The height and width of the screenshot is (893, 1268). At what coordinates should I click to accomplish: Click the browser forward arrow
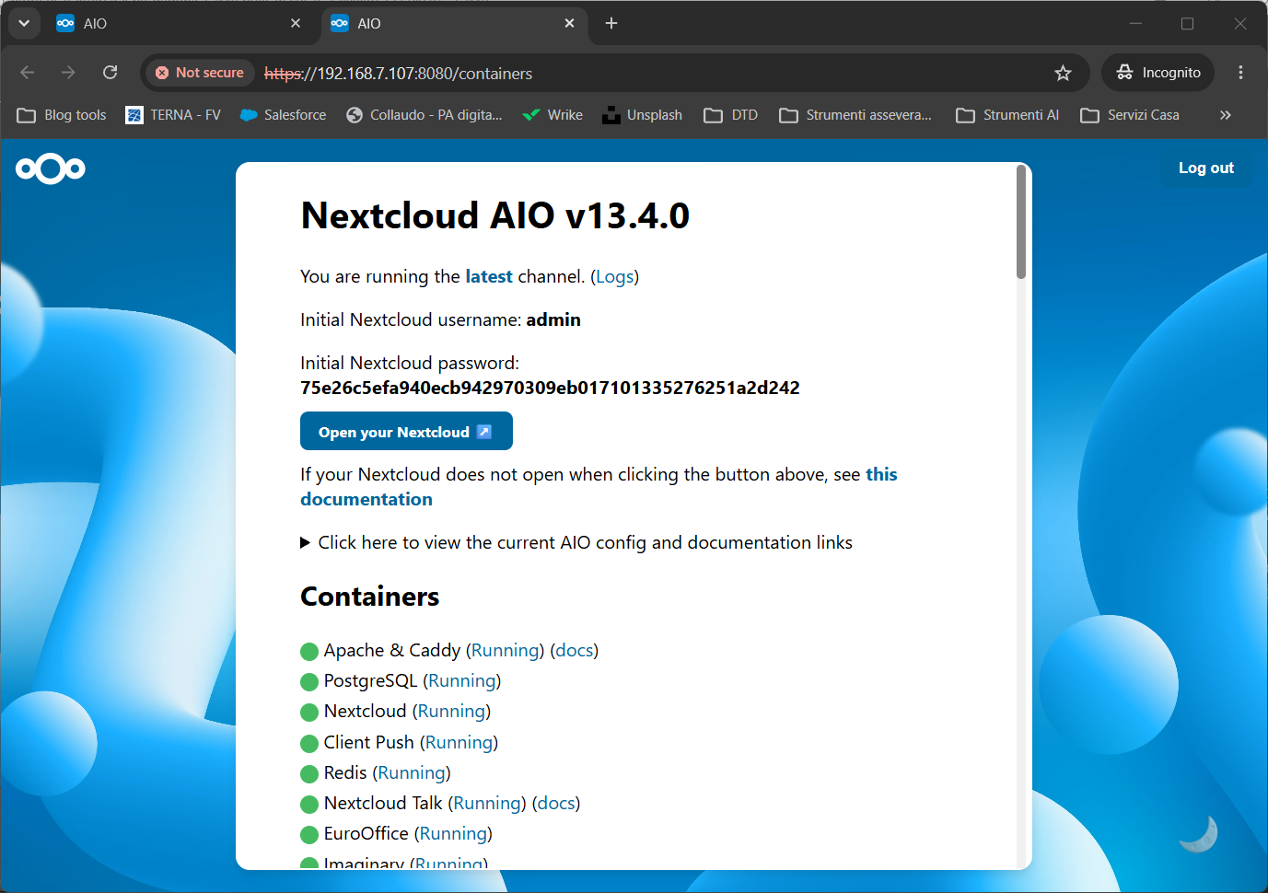coord(68,73)
